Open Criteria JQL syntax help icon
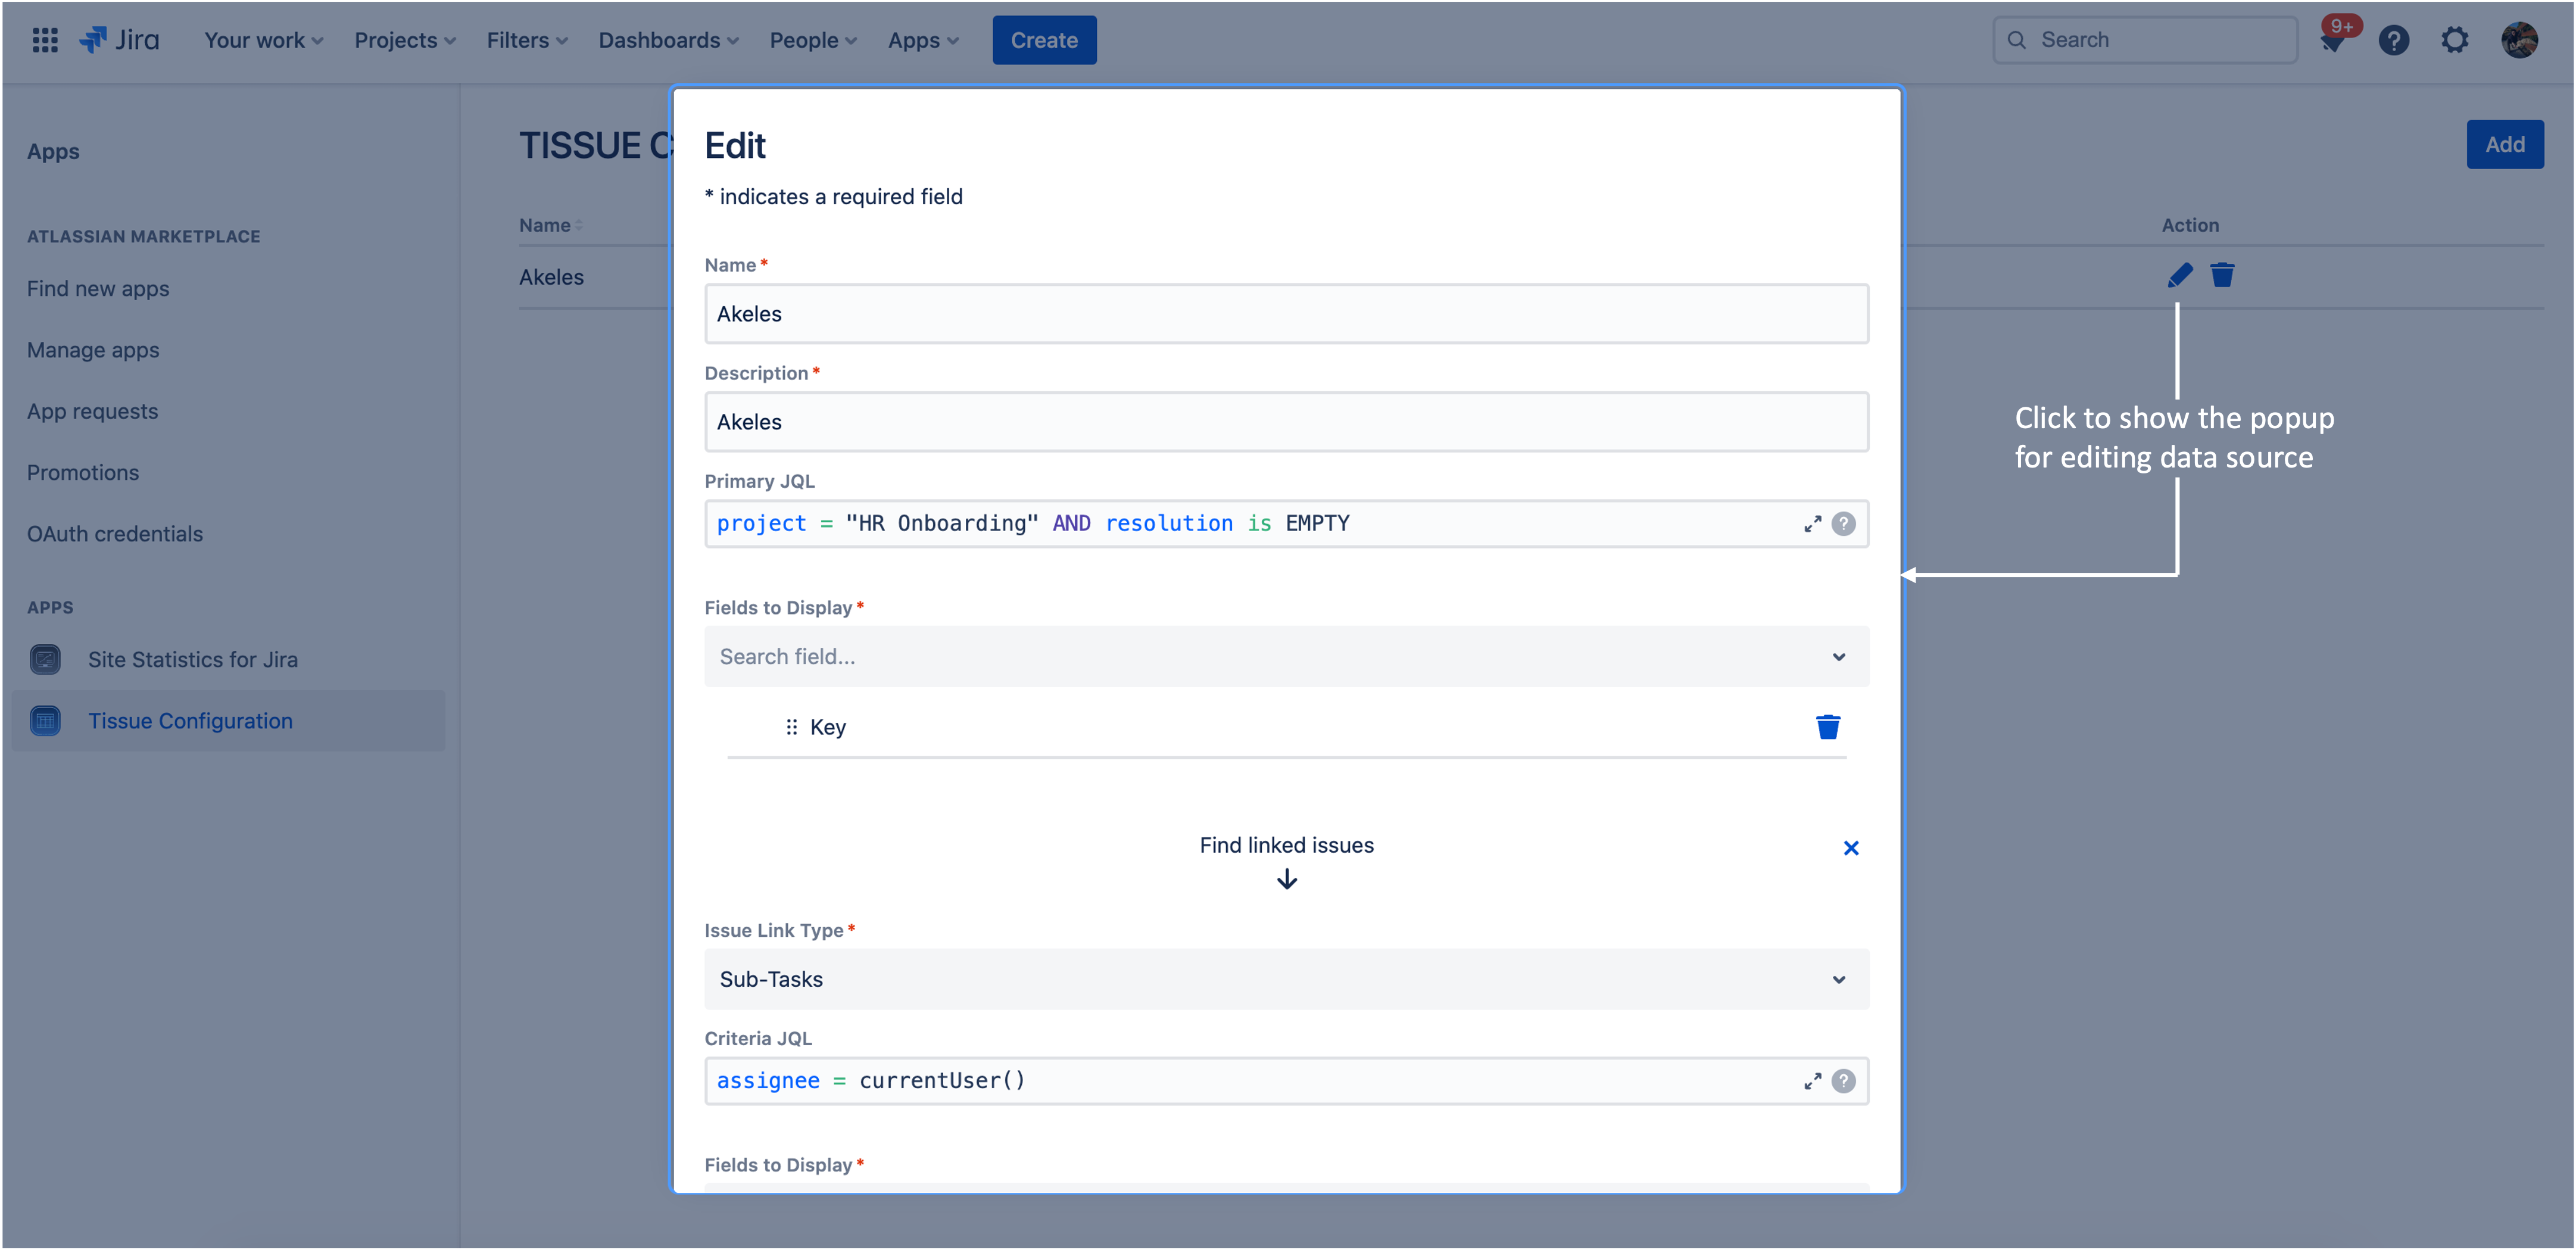The image size is (2576, 1250). tap(1844, 1081)
